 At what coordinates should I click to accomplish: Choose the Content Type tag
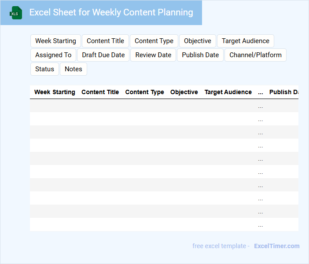154,41
